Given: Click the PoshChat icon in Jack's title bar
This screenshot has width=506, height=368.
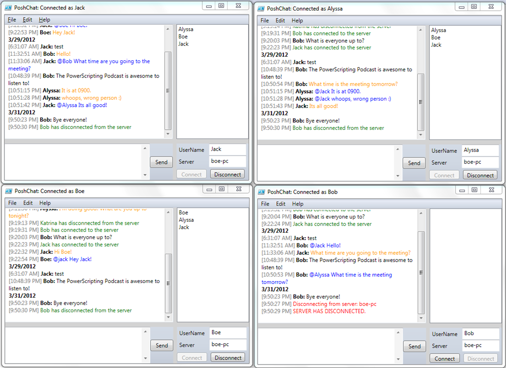Looking at the screenshot, I should click(8, 7).
